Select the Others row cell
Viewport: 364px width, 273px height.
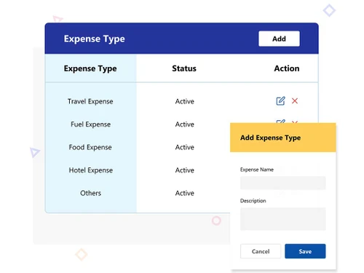click(90, 193)
